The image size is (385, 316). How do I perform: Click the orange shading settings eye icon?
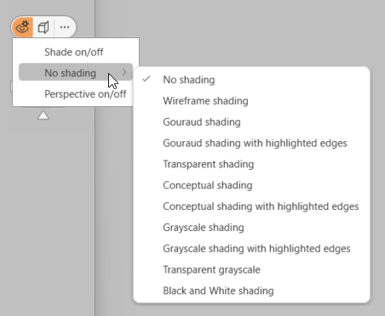coord(22,27)
